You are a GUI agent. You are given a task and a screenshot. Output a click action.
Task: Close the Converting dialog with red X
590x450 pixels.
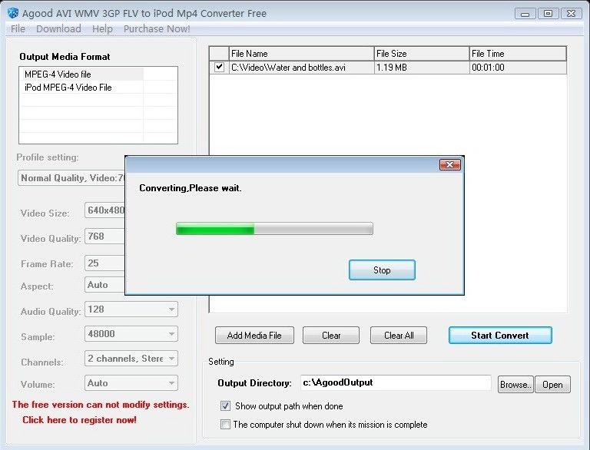[x=449, y=165]
